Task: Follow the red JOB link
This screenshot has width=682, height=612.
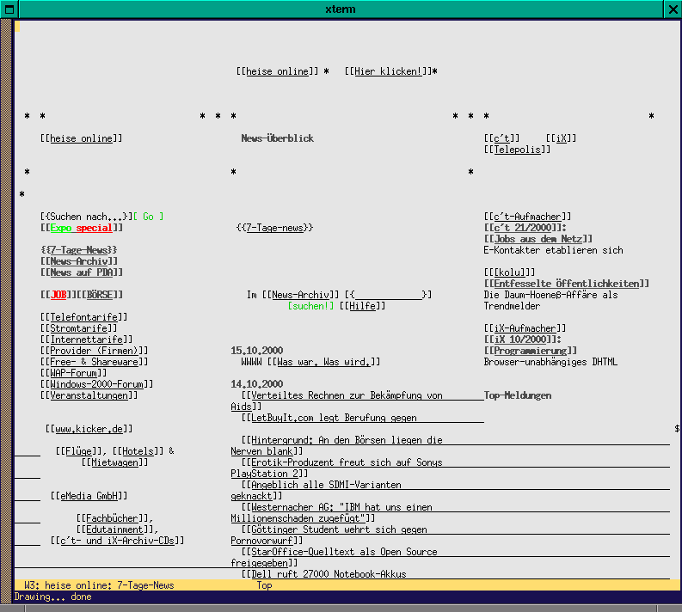Action: (x=58, y=295)
